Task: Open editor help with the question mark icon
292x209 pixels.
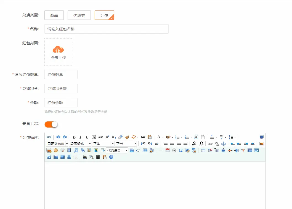Action: click(111, 157)
